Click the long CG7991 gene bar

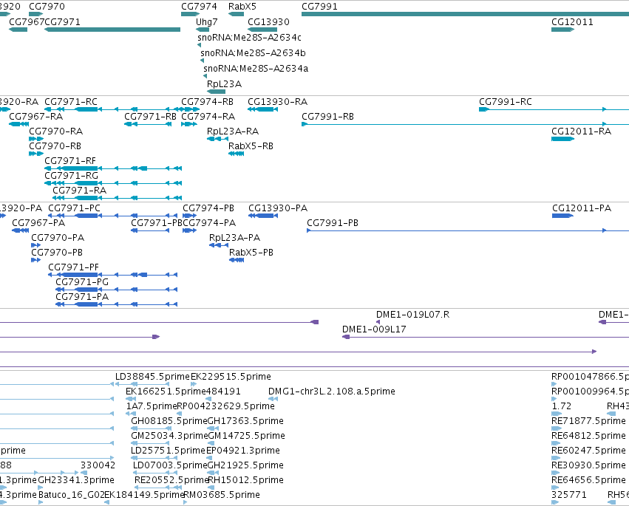tap(466, 15)
